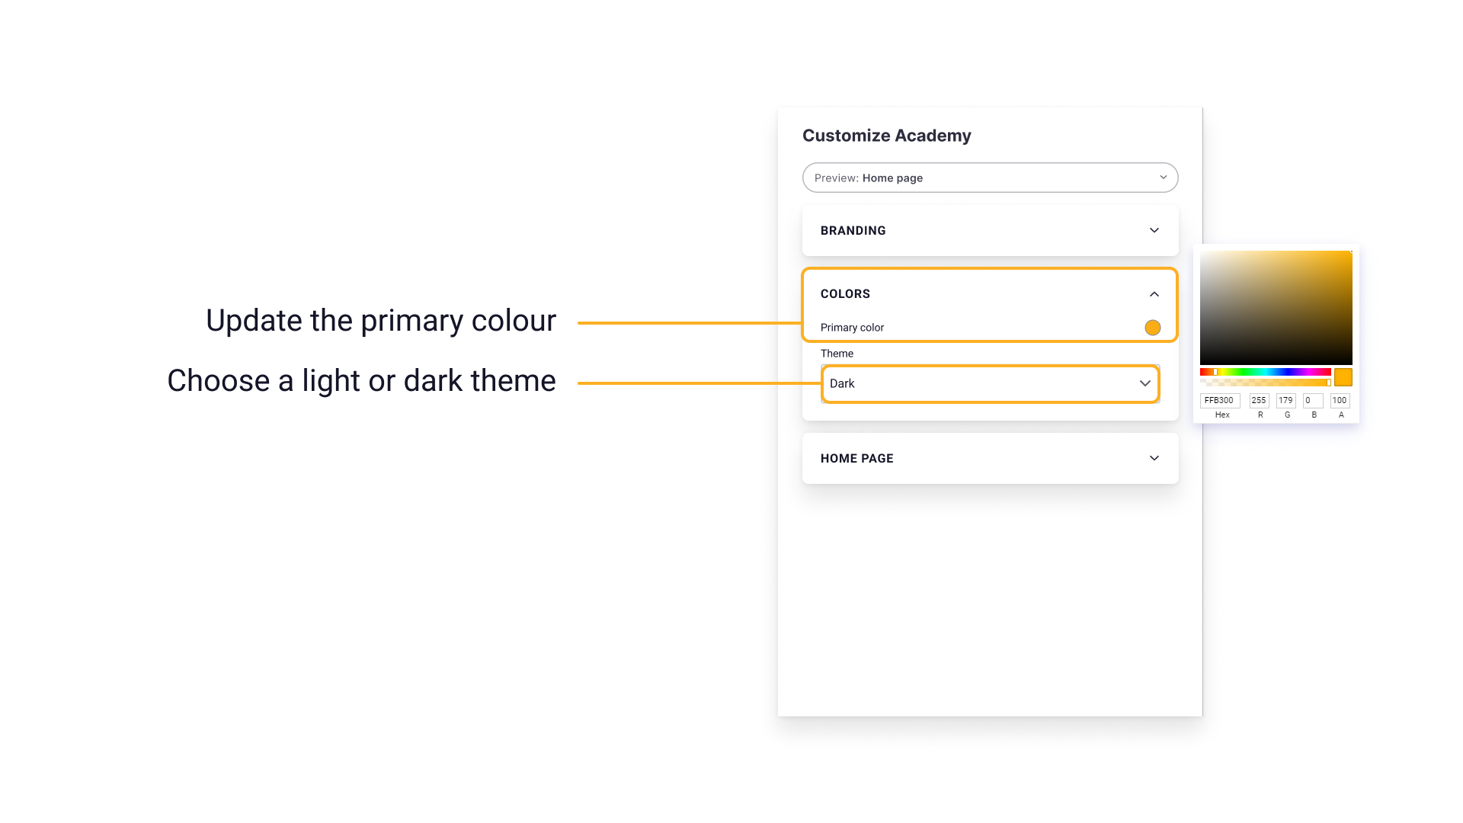Click the G value input field

coord(1286,400)
